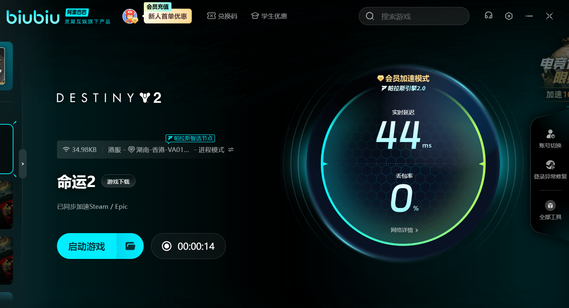
Task: Expand the left game sidebar arrow
Action: click(22, 164)
